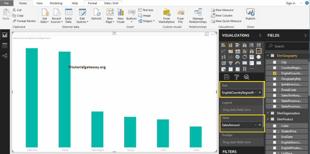The image size is (310, 154).
Task: Open the EnglishCountryRegionName axis field dropdown
Action: (x=256, y=93)
